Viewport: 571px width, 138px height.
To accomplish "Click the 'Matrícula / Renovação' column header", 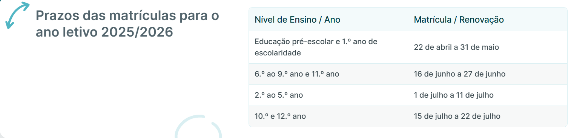I will tap(459, 20).
